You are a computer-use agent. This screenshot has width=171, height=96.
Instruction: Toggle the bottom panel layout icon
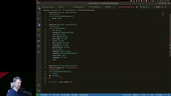coord(162,3)
